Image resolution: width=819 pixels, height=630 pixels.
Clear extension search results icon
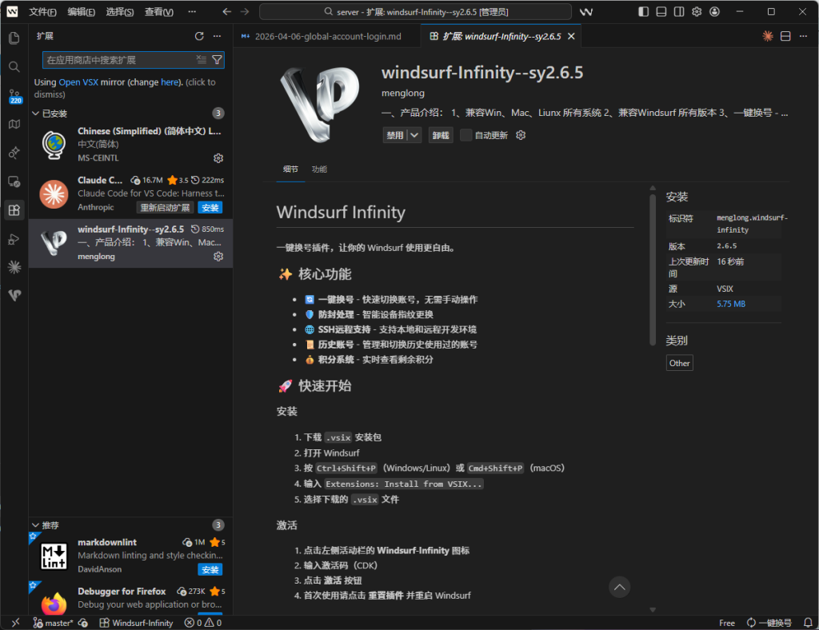[201, 59]
